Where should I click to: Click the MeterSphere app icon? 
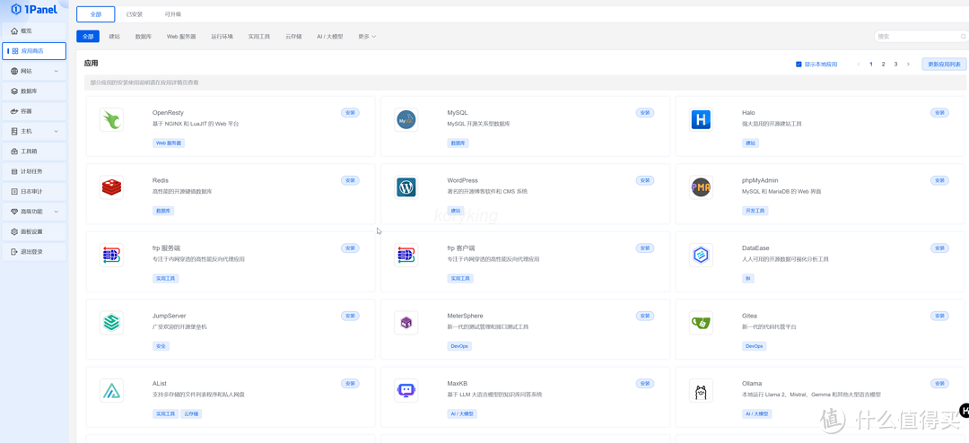coord(406,323)
